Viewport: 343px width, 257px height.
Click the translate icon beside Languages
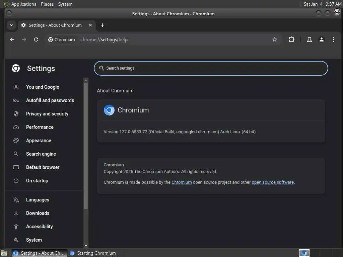tap(16, 200)
